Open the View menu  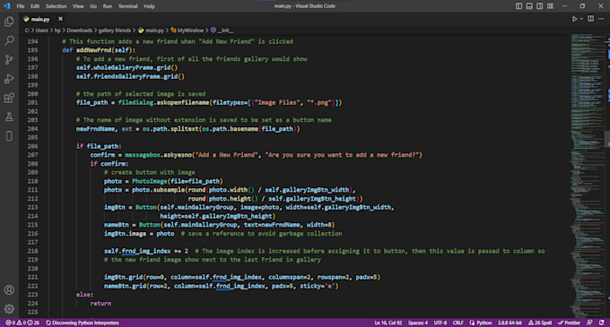pyautogui.click(x=78, y=6)
